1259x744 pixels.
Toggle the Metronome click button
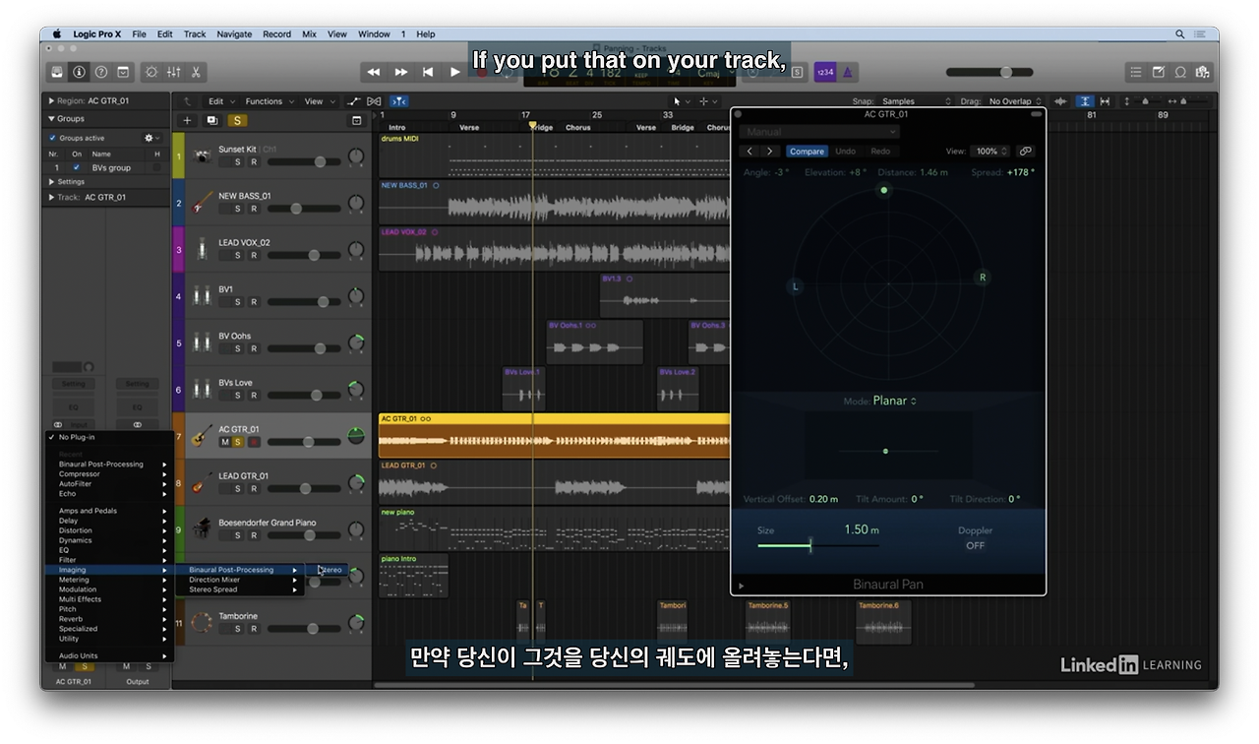coord(848,72)
